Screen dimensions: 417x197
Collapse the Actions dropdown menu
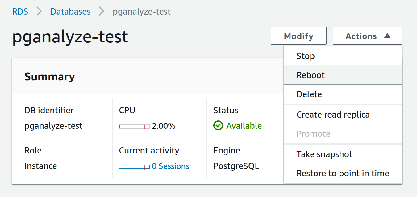pos(367,36)
